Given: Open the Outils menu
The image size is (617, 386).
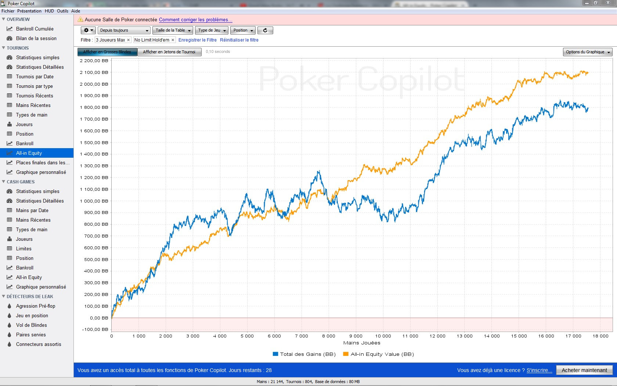Looking at the screenshot, I should pos(63,11).
